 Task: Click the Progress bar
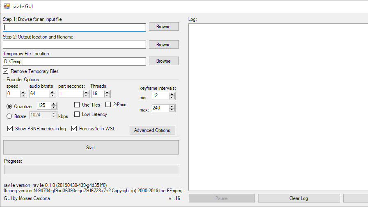tap(91, 169)
